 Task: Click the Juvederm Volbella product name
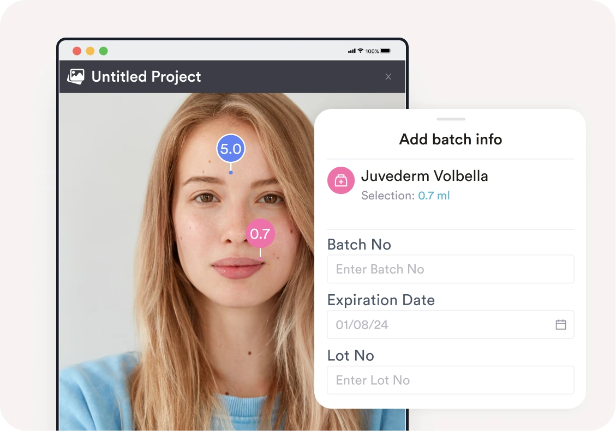click(x=424, y=176)
